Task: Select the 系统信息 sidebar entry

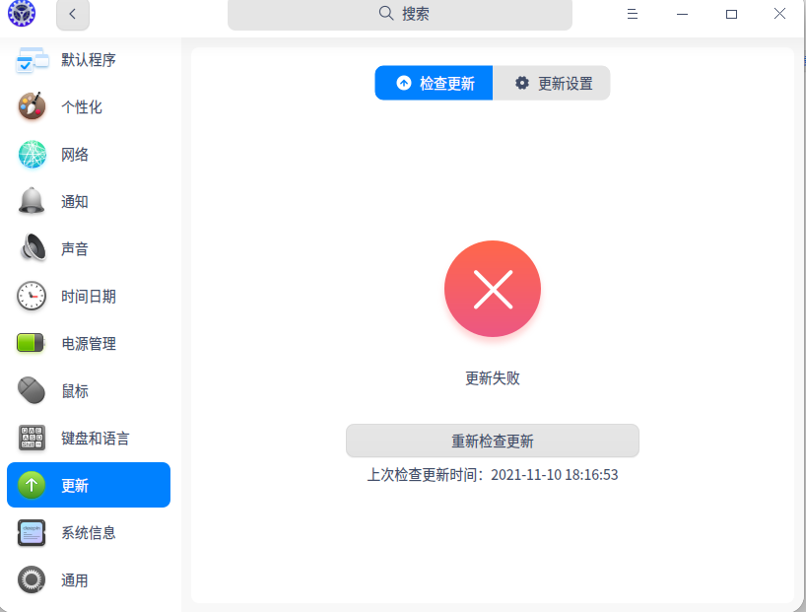Action: pyautogui.click(x=89, y=532)
